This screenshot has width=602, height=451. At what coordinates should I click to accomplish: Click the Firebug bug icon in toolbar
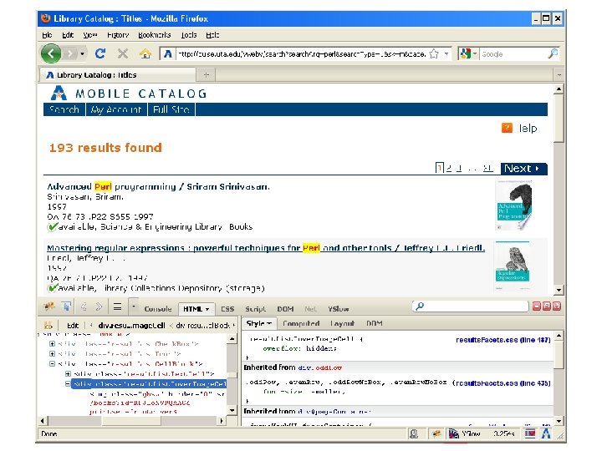click(49, 307)
